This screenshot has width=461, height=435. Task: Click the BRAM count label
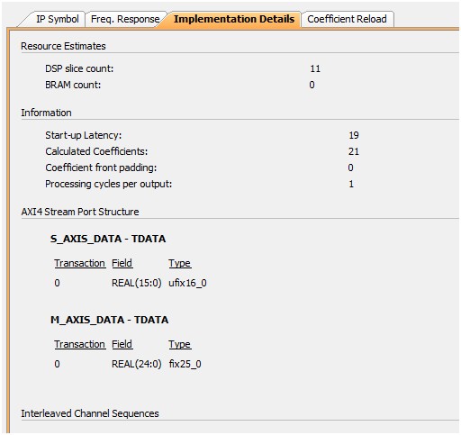[73, 85]
